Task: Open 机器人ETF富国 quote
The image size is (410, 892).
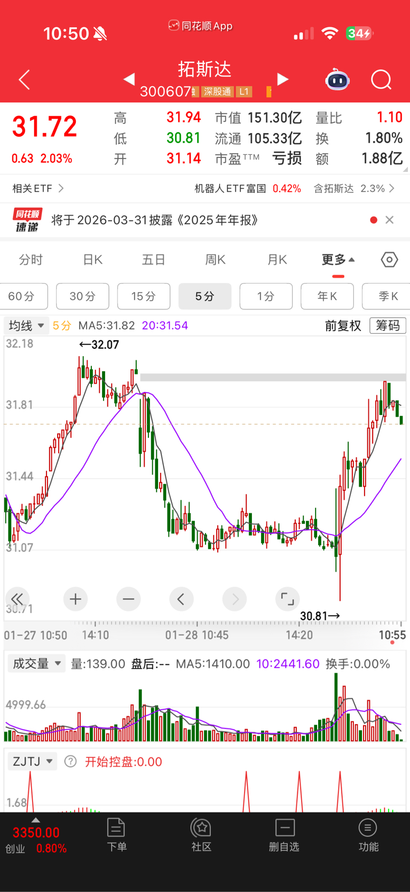Action: pos(248,189)
